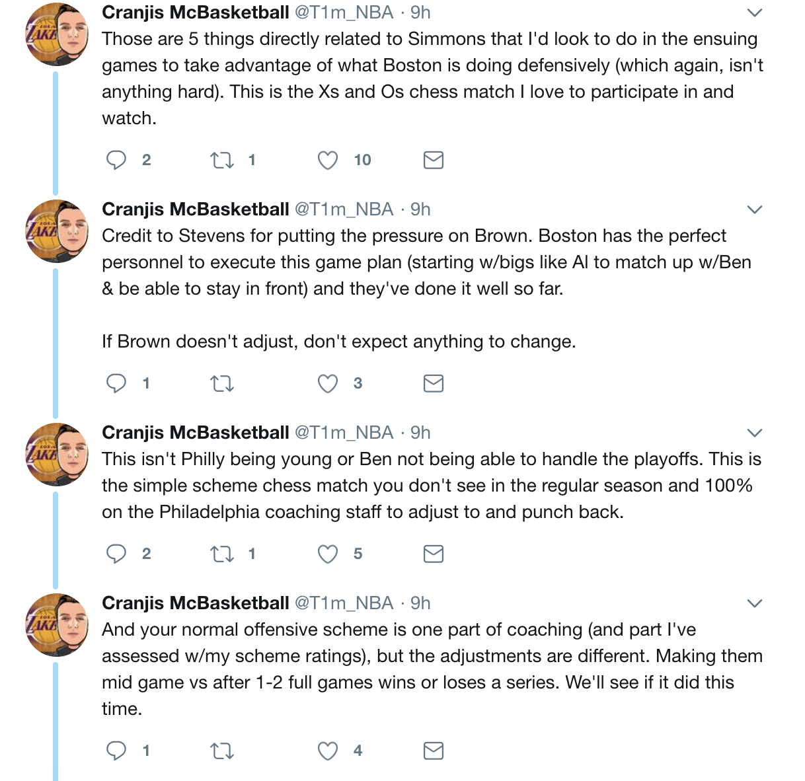
Task: Like the "normal offensive scheme" tweet
Action: [x=328, y=751]
